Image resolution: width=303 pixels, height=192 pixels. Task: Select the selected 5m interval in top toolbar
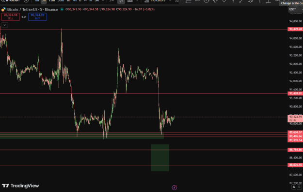pos(44,1)
